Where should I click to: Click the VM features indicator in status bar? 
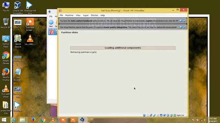168,115
